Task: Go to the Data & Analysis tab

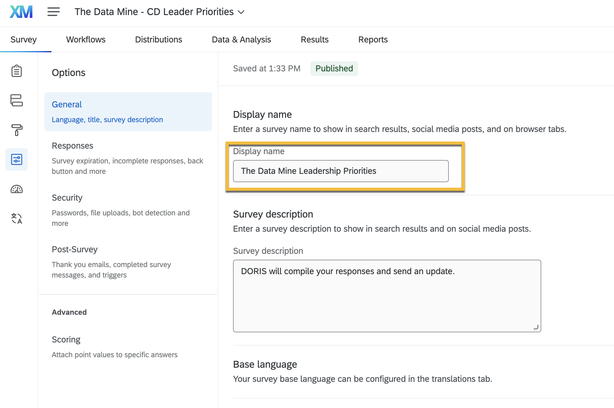Action: point(241,39)
